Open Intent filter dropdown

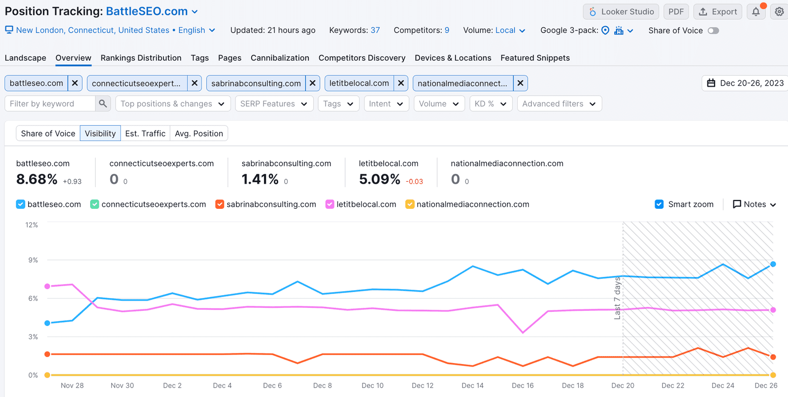click(387, 103)
